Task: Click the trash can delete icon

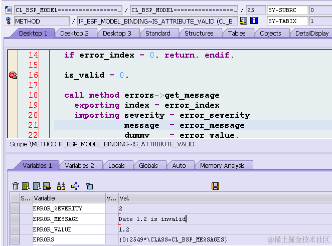Action: [16, 186]
